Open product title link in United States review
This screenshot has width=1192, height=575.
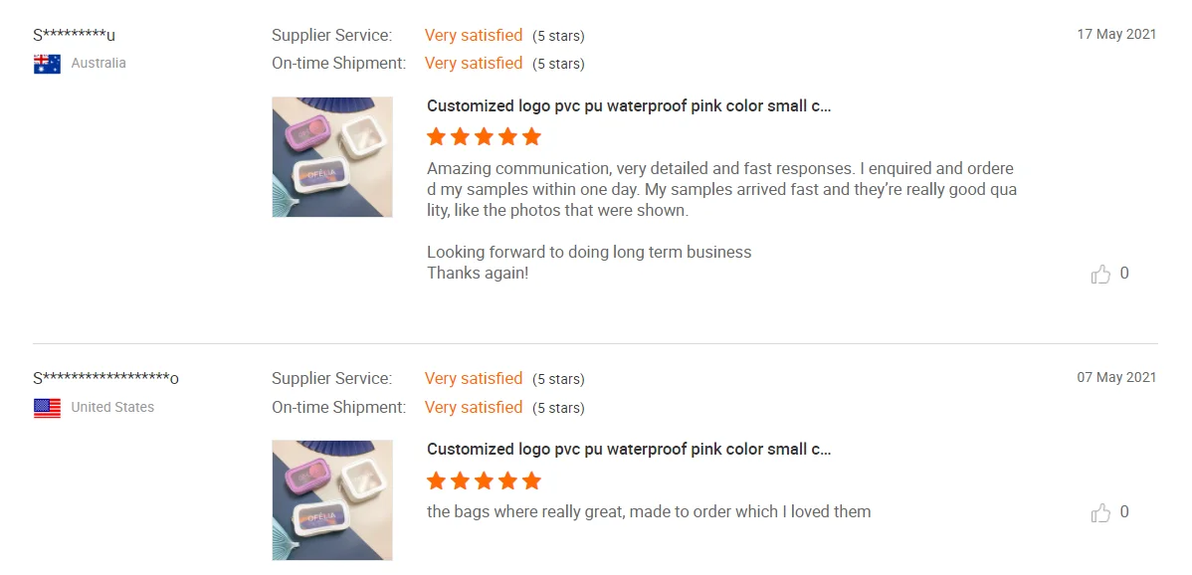point(629,450)
